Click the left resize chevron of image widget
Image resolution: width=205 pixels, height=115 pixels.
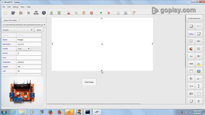pyautogui.click(x=52, y=44)
